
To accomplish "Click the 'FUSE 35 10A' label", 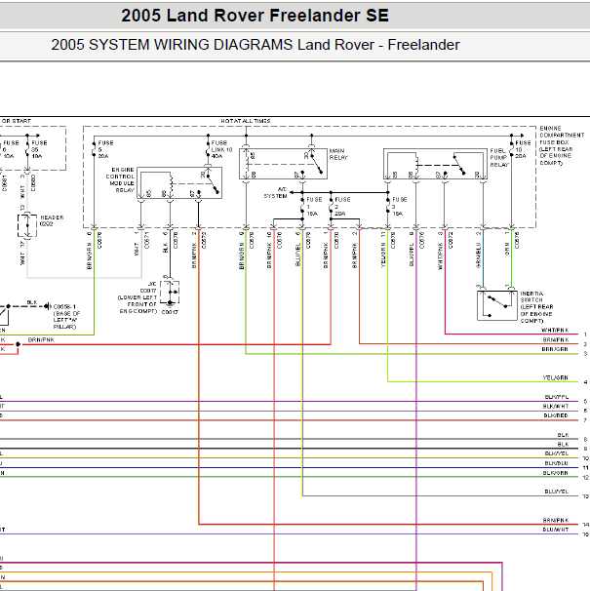I will pyautogui.click(x=39, y=149).
